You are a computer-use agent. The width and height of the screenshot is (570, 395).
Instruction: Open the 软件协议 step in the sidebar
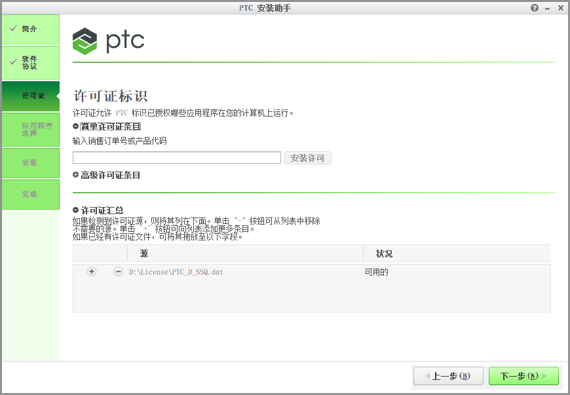[x=31, y=62]
